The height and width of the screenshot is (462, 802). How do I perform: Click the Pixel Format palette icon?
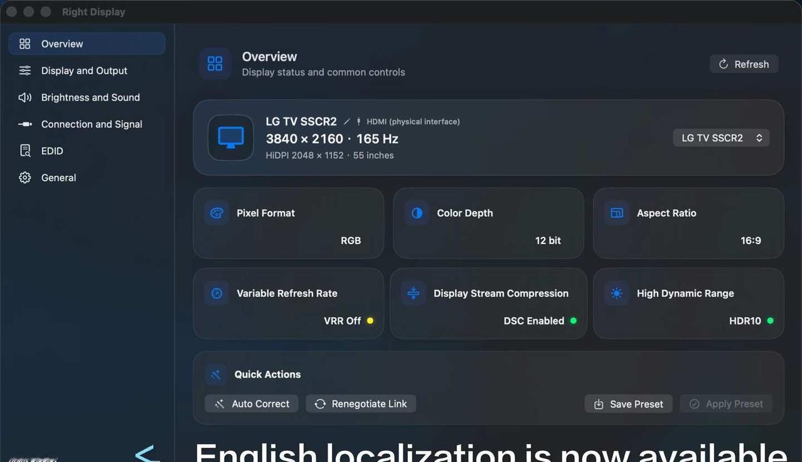217,213
